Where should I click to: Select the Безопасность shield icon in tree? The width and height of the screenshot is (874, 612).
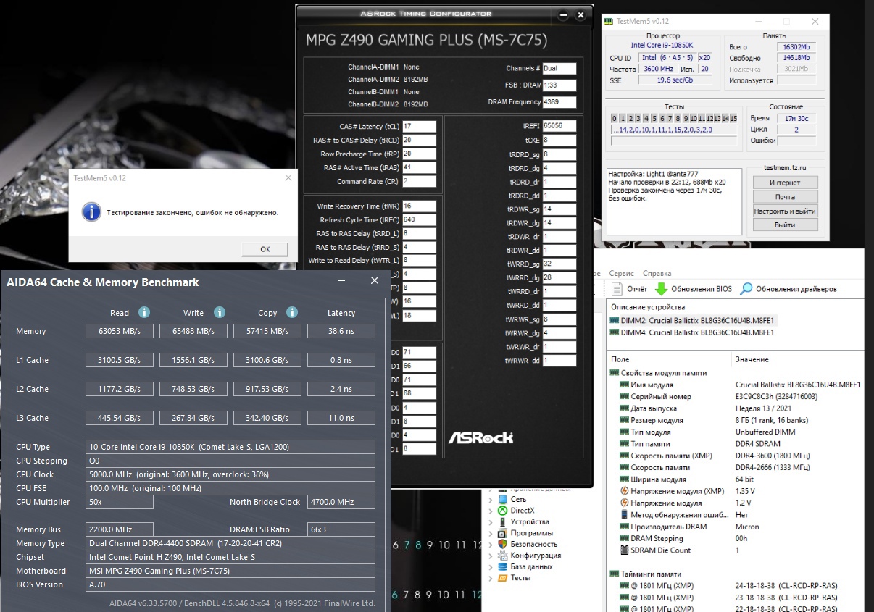click(x=502, y=544)
